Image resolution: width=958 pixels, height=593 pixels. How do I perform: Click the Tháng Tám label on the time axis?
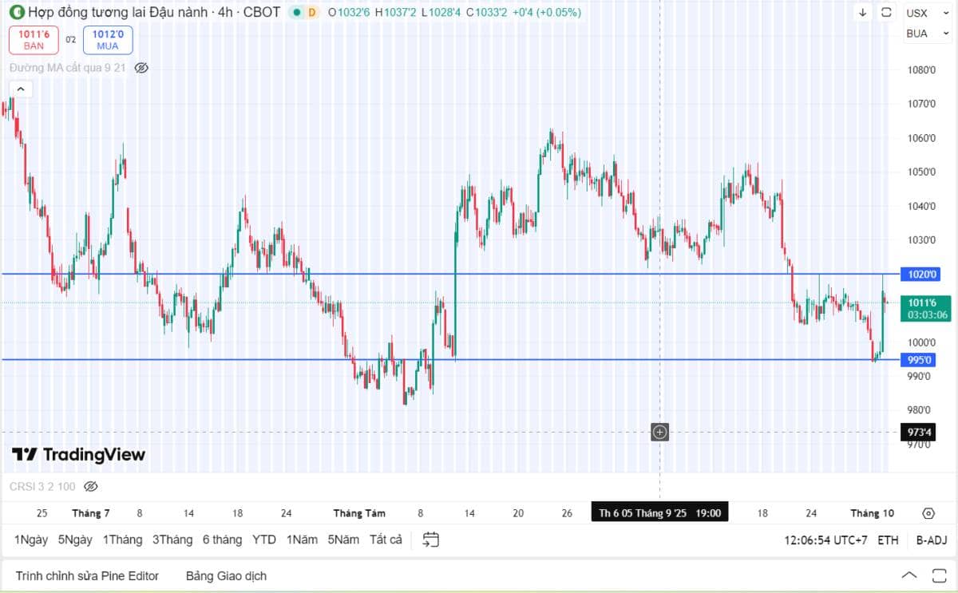pos(359,513)
